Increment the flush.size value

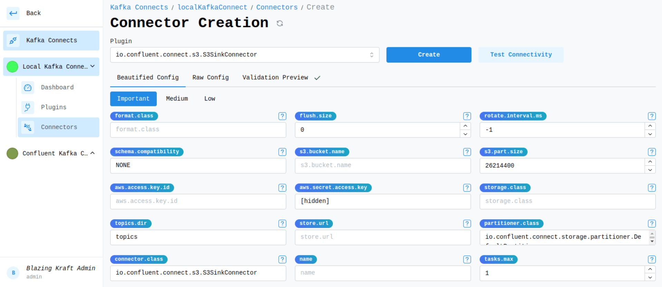click(465, 126)
